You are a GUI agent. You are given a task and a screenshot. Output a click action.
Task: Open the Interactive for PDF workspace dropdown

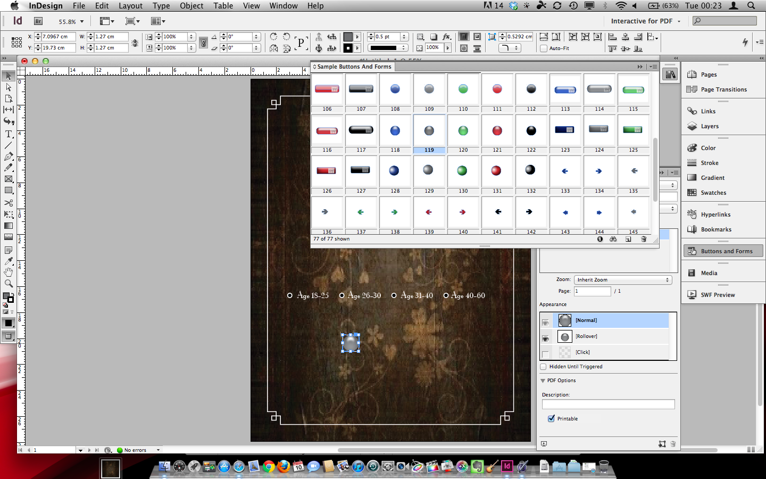(645, 21)
